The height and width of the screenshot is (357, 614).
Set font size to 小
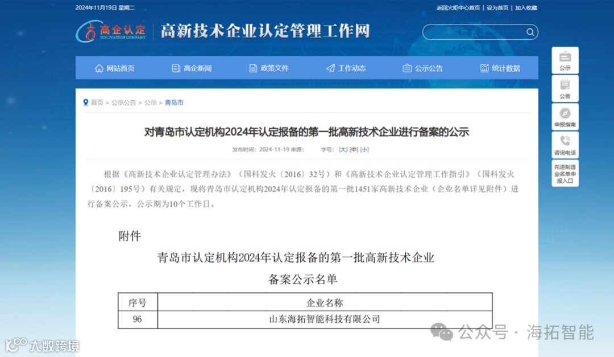click(364, 150)
